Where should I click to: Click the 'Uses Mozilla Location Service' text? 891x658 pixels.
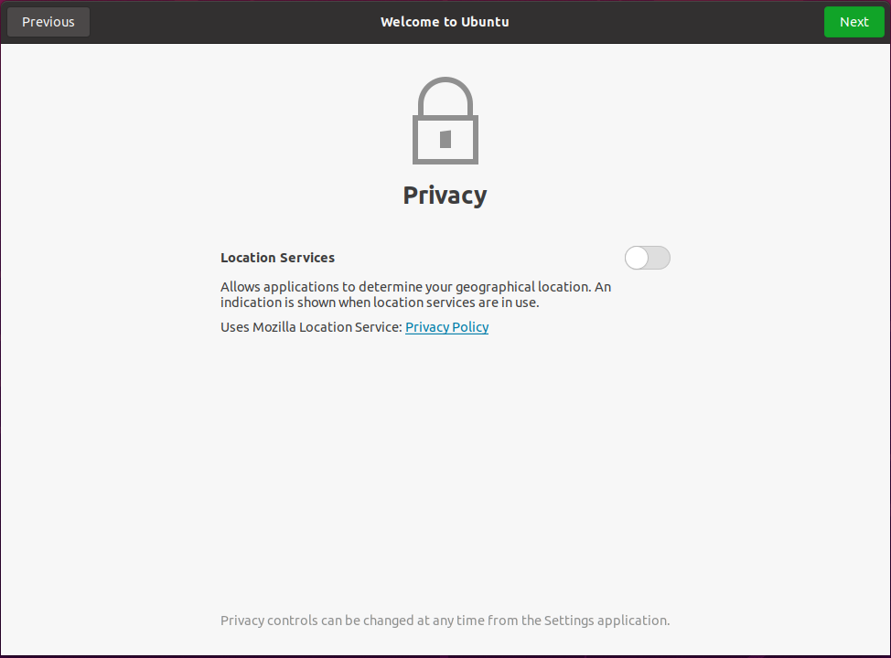point(311,327)
